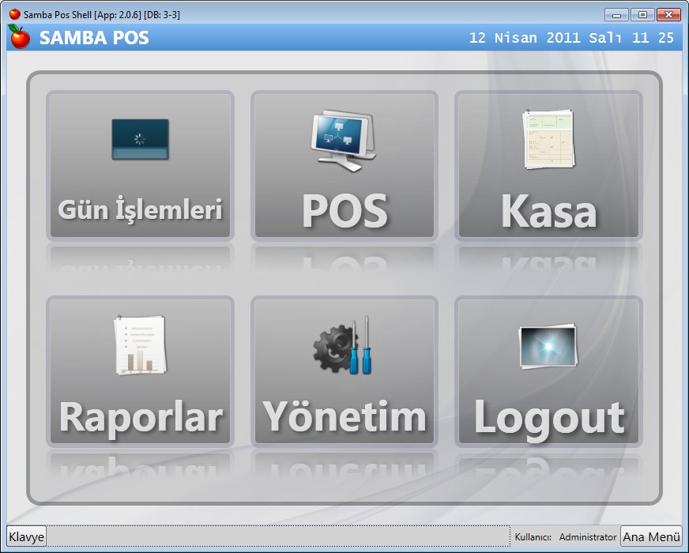Open the Klavye on-screen keyboard button

tap(27, 536)
